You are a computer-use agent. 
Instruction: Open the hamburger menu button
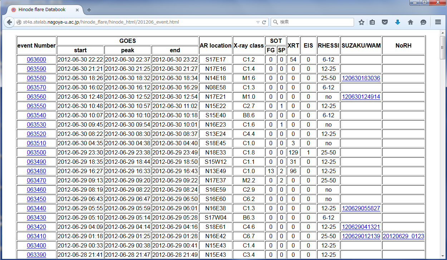[x=438, y=22]
